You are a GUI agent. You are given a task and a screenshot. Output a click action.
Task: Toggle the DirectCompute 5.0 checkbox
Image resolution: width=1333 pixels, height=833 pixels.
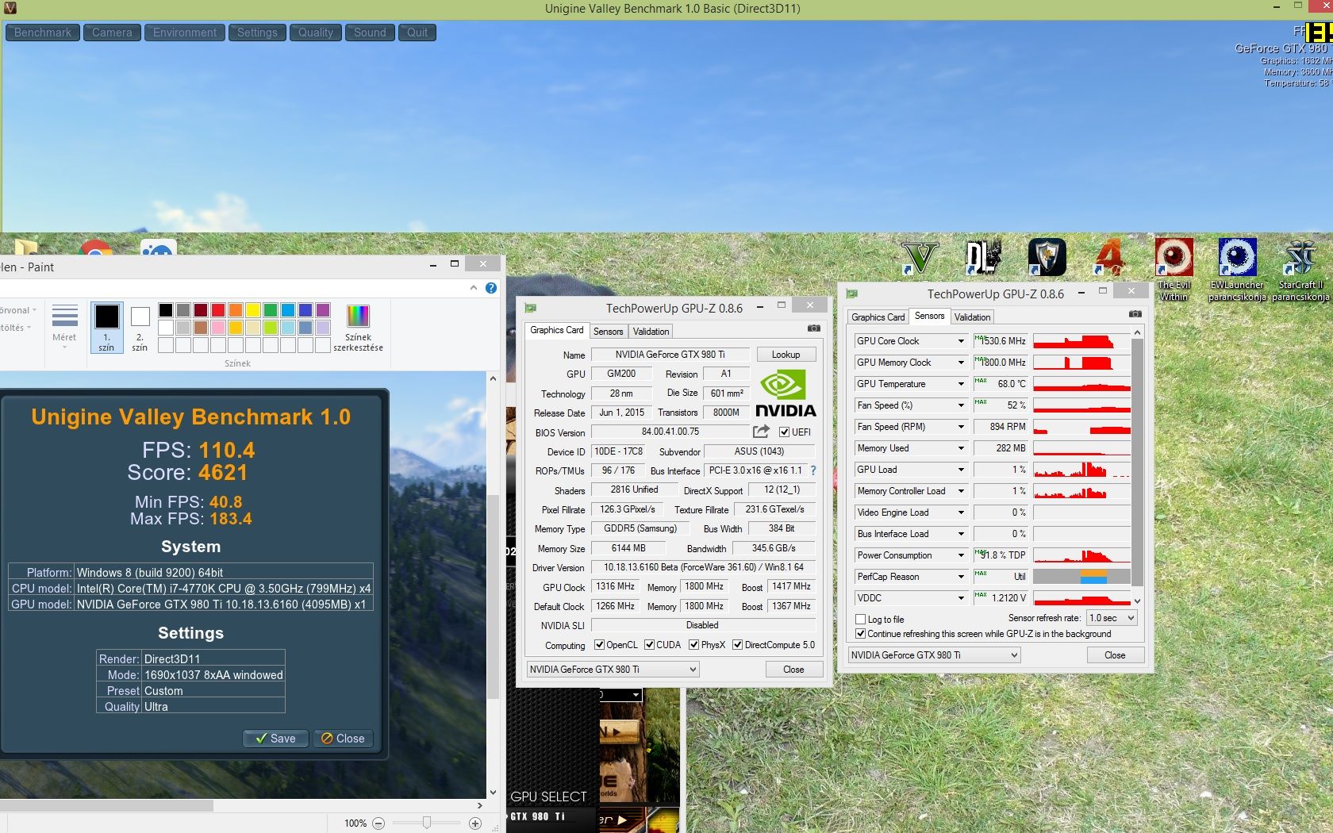point(737,645)
